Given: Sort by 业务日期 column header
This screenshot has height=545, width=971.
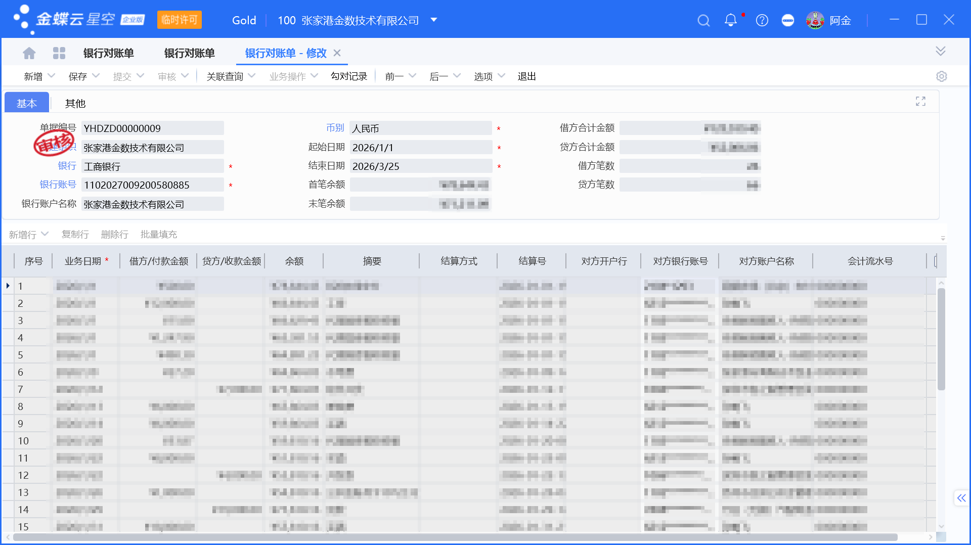Looking at the screenshot, I should (86, 261).
